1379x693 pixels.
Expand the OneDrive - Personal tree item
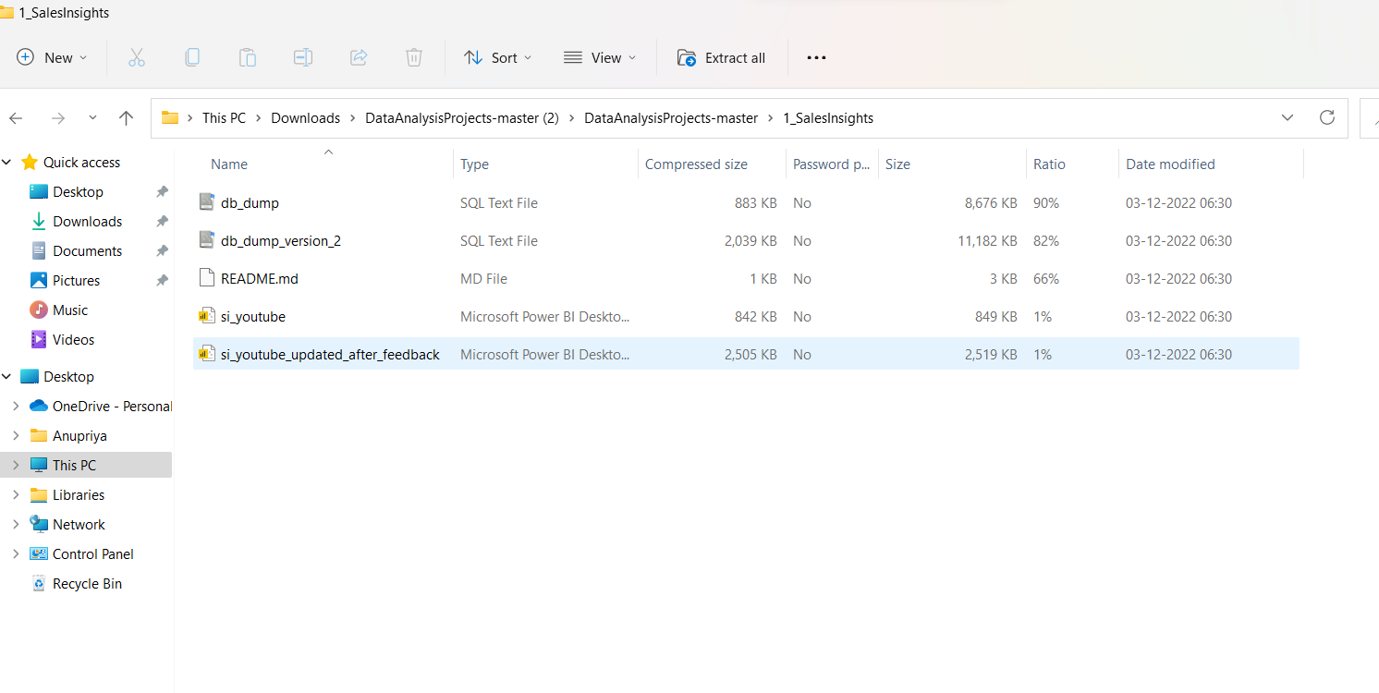[x=17, y=406]
